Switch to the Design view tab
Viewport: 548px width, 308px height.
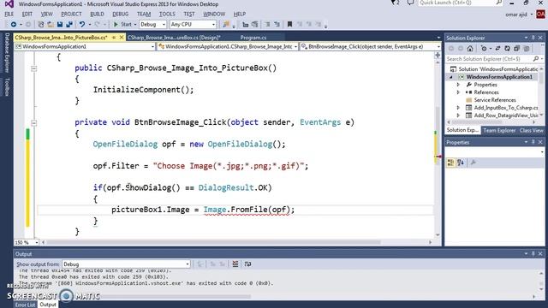[174, 38]
